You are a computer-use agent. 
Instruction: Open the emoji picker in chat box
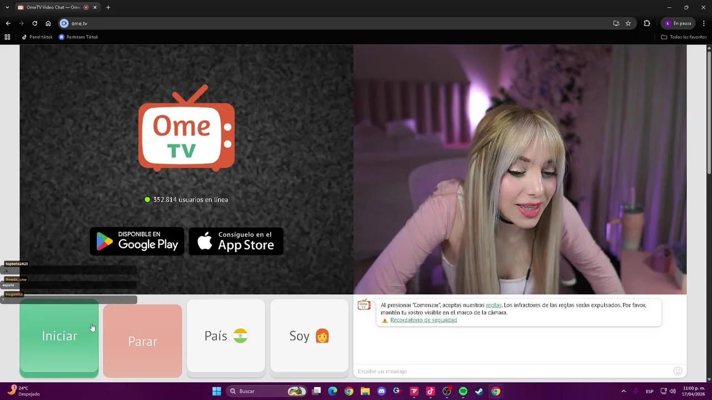tap(678, 371)
